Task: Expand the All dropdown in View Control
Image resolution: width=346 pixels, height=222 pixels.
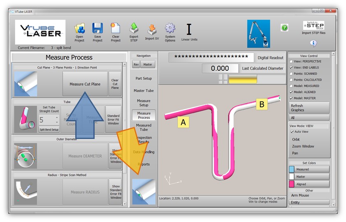Action: [309, 118]
